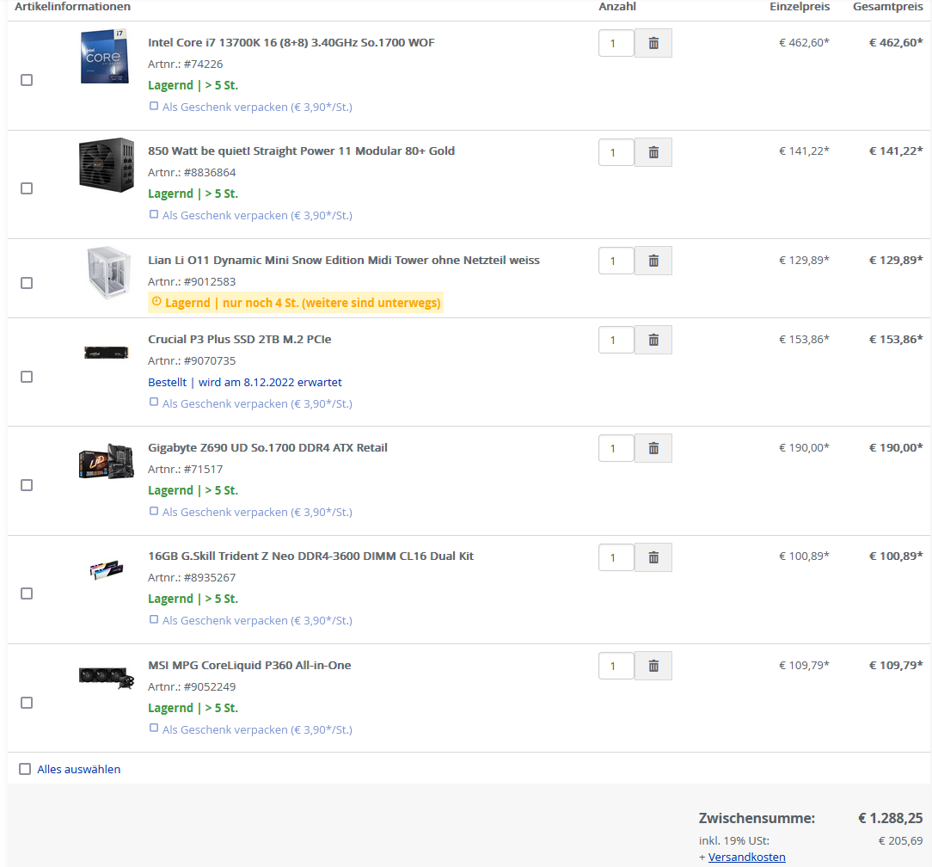Enable gift wrapping for Crucial P3 Plus SSD

coord(154,402)
